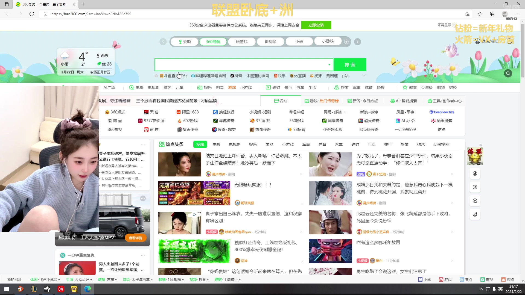Select 发现 in hot headlines
The image size is (525, 295).
200,145
